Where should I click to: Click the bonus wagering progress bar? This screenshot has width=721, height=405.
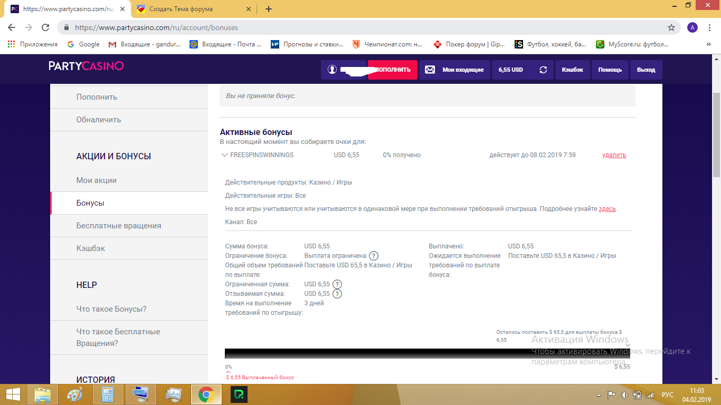[428, 353]
